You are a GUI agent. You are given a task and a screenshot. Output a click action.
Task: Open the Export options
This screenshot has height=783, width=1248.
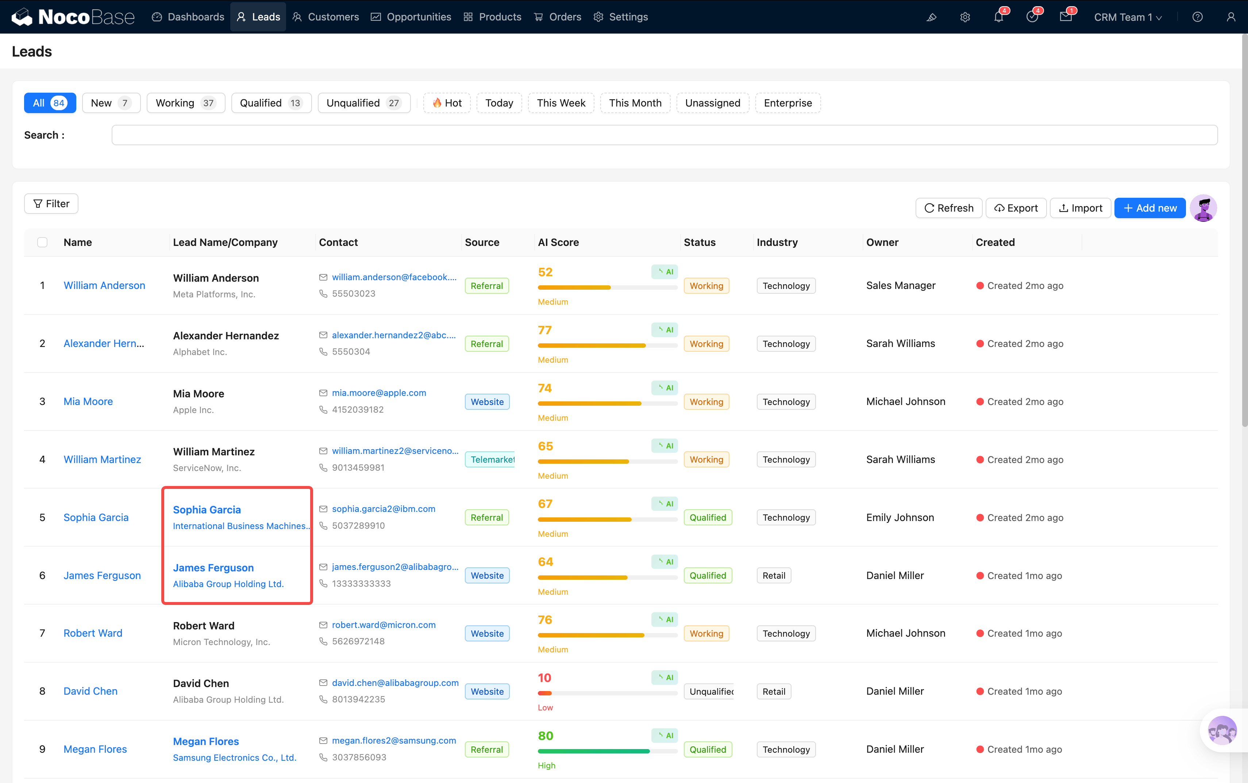click(x=1016, y=208)
